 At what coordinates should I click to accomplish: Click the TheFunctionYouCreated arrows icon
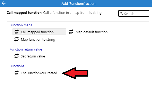point(17,73)
